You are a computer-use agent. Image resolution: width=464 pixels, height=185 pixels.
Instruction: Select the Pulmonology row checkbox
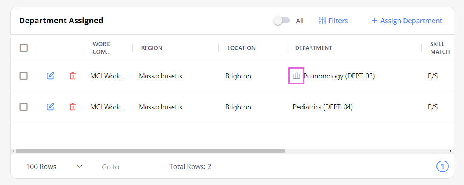click(24, 76)
